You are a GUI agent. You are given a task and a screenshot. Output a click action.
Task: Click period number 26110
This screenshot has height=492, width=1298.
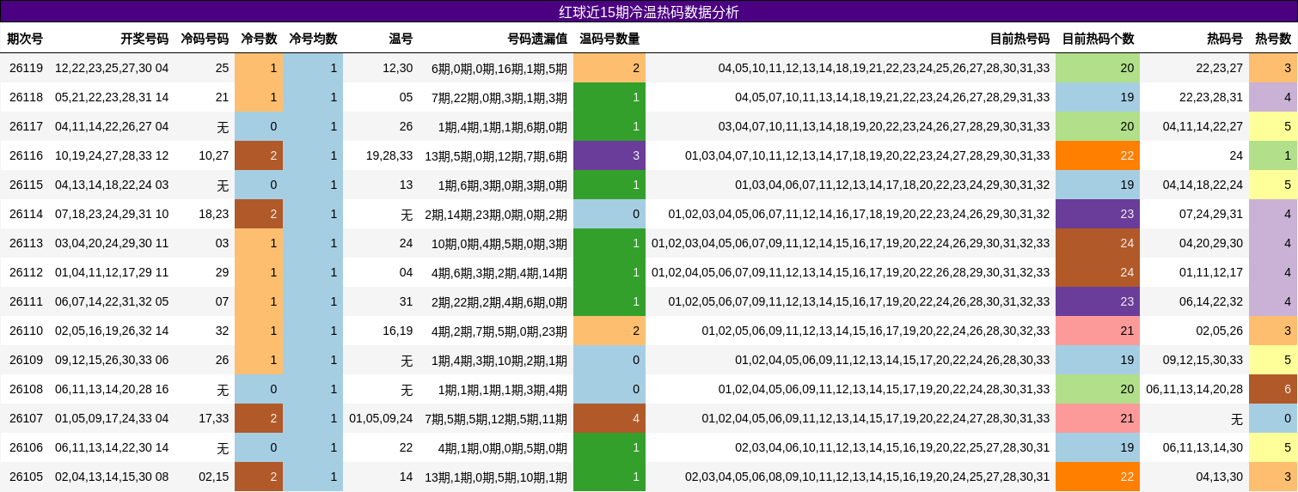[x=26, y=331]
